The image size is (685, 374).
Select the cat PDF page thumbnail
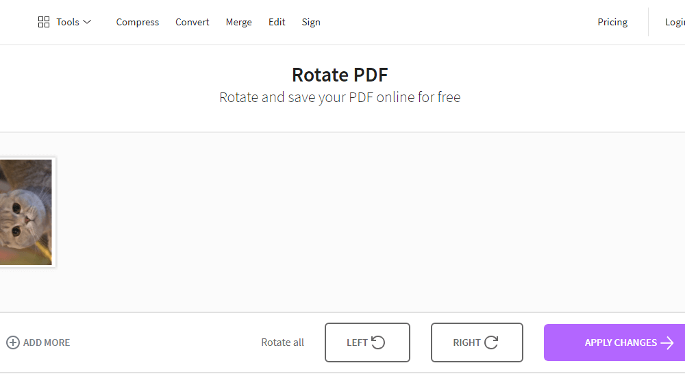coord(26,212)
